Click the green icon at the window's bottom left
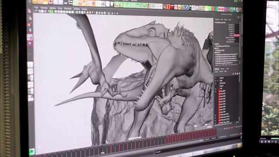This screenshot has height=157, width=279. (32, 151)
